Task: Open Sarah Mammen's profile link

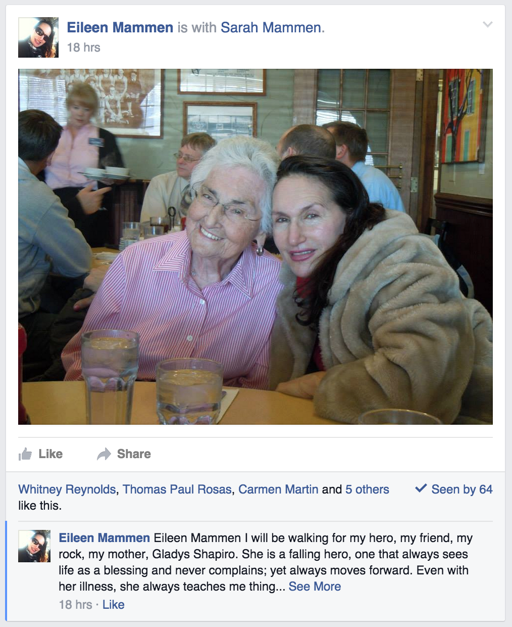Action: point(271,27)
